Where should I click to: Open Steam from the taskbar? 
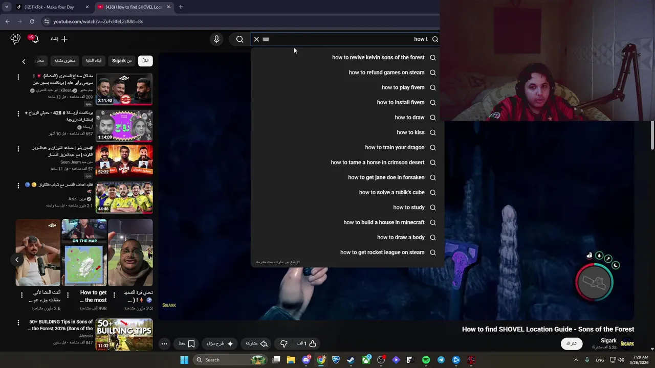(x=351, y=360)
